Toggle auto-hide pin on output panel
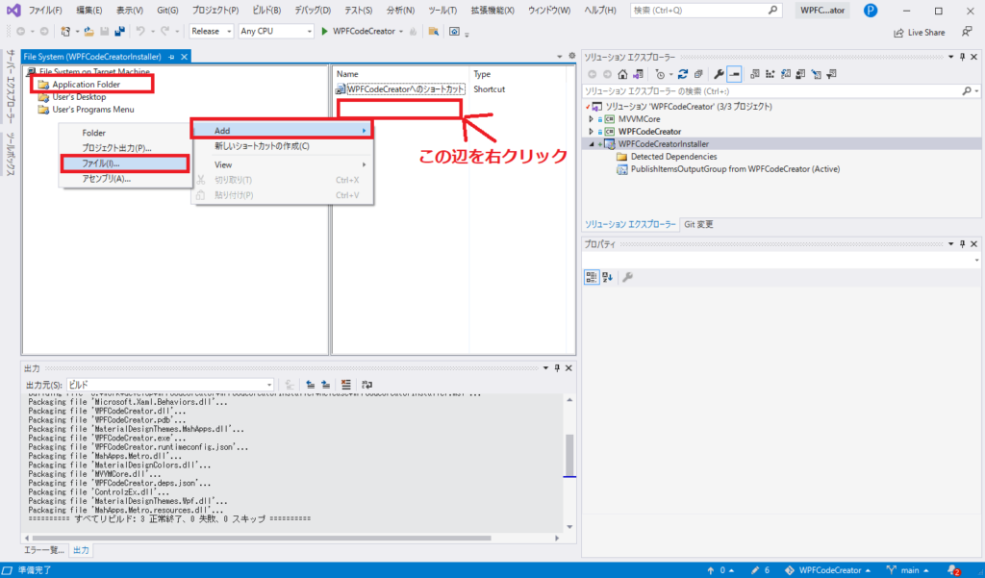 [557, 368]
